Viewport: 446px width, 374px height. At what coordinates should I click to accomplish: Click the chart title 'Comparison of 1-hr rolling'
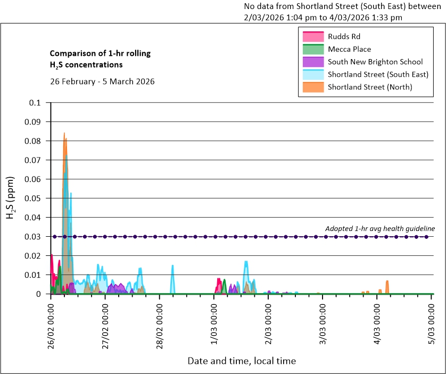click(x=100, y=54)
